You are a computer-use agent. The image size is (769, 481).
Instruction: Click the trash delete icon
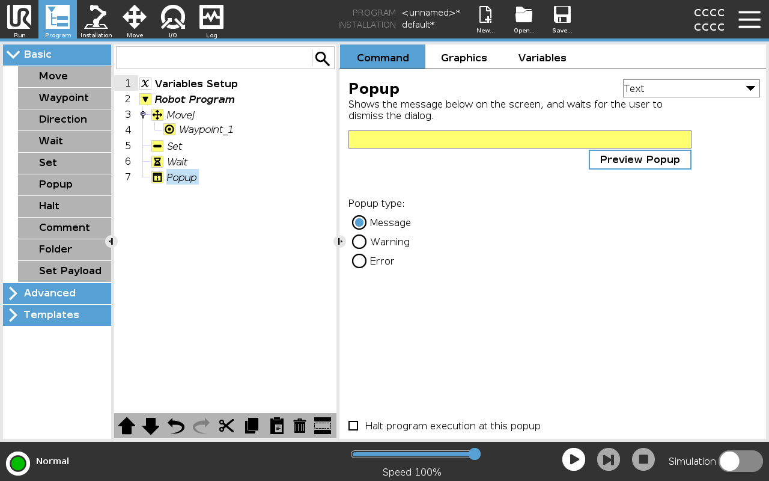300,426
